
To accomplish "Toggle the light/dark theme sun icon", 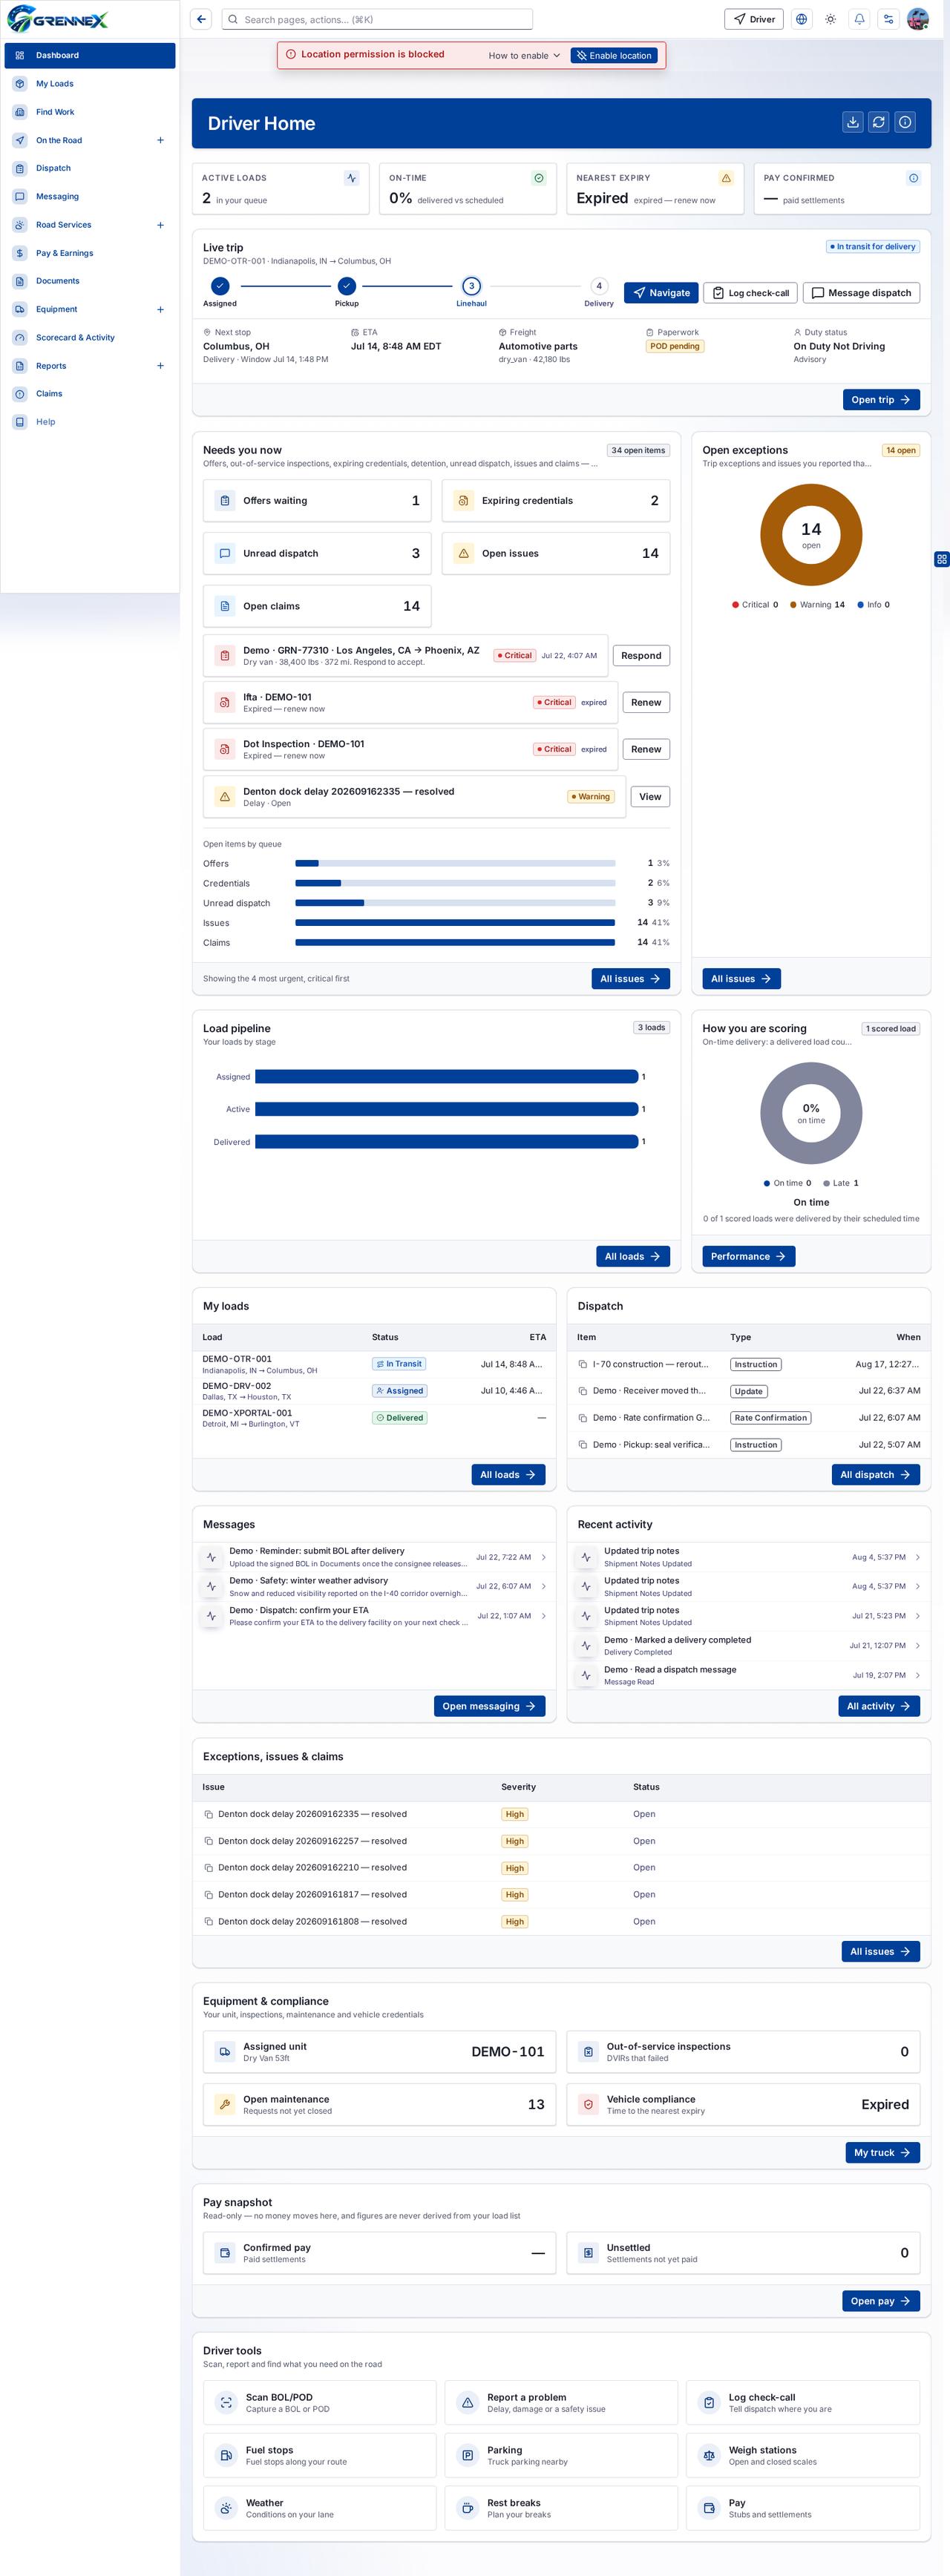I will tap(830, 19).
